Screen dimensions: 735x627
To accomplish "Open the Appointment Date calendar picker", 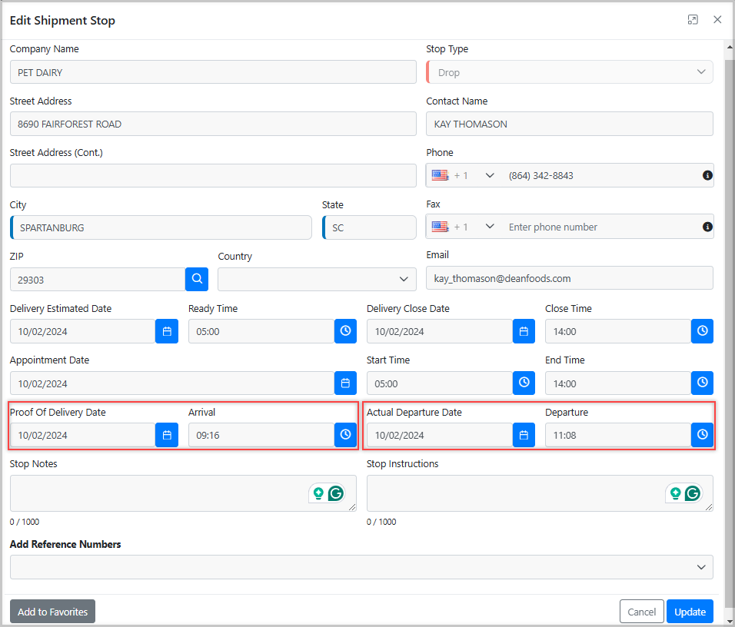I will point(345,383).
